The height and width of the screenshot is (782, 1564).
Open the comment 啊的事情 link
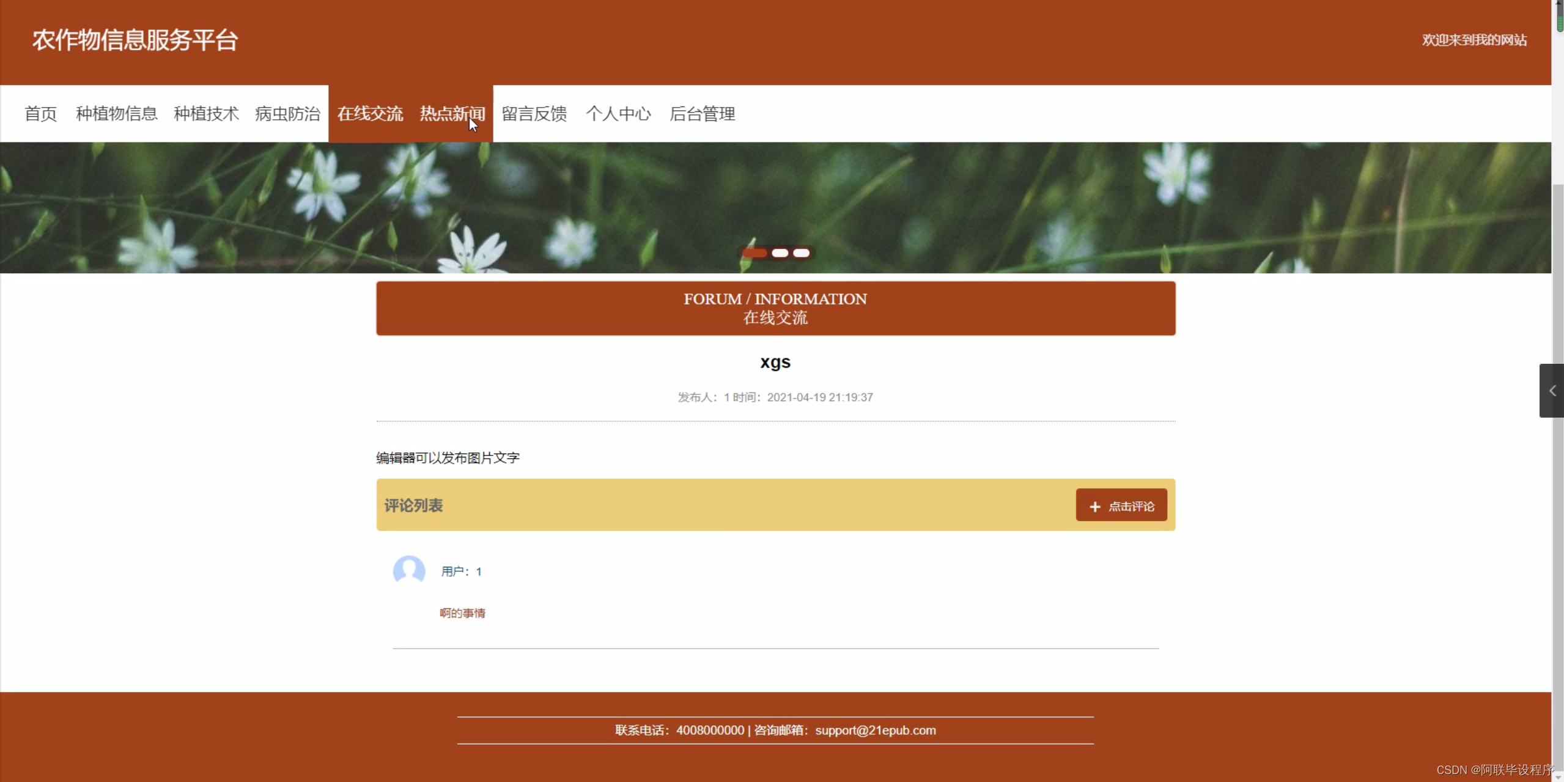(x=463, y=613)
